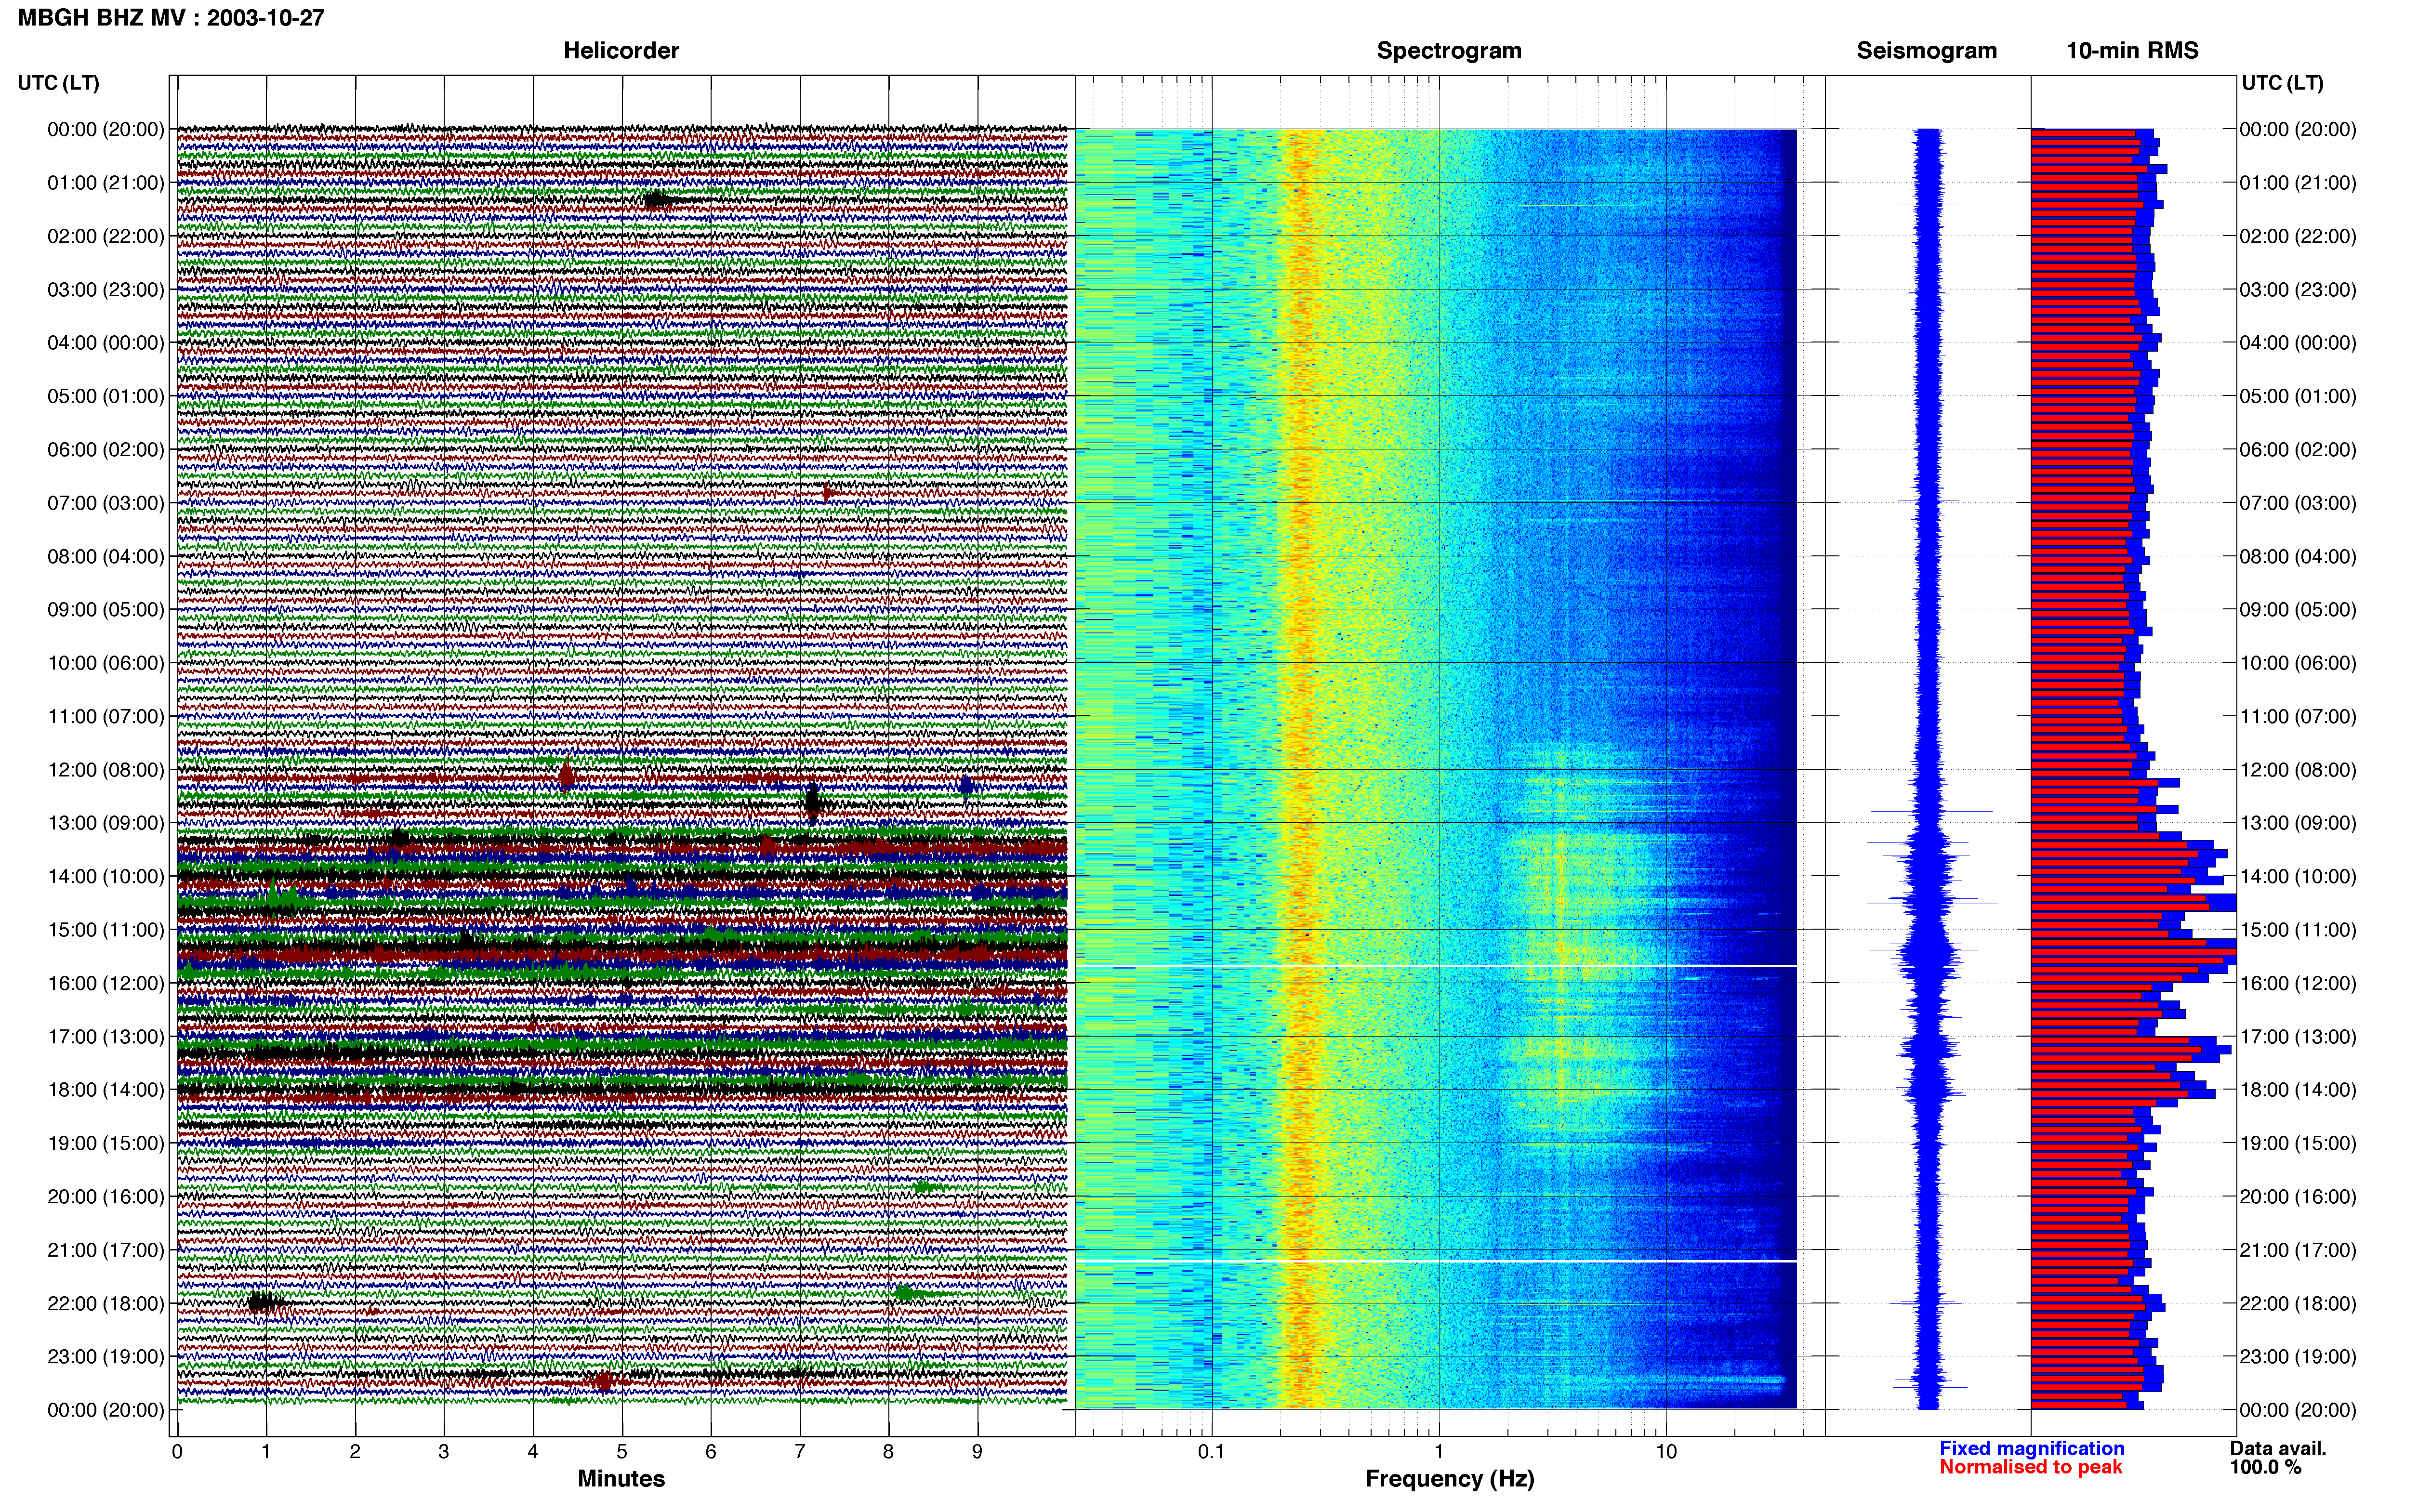This screenshot has width=2418, height=1512.
Task: Select the 'Seismogram' panel heading
Action: click(1926, 50)
